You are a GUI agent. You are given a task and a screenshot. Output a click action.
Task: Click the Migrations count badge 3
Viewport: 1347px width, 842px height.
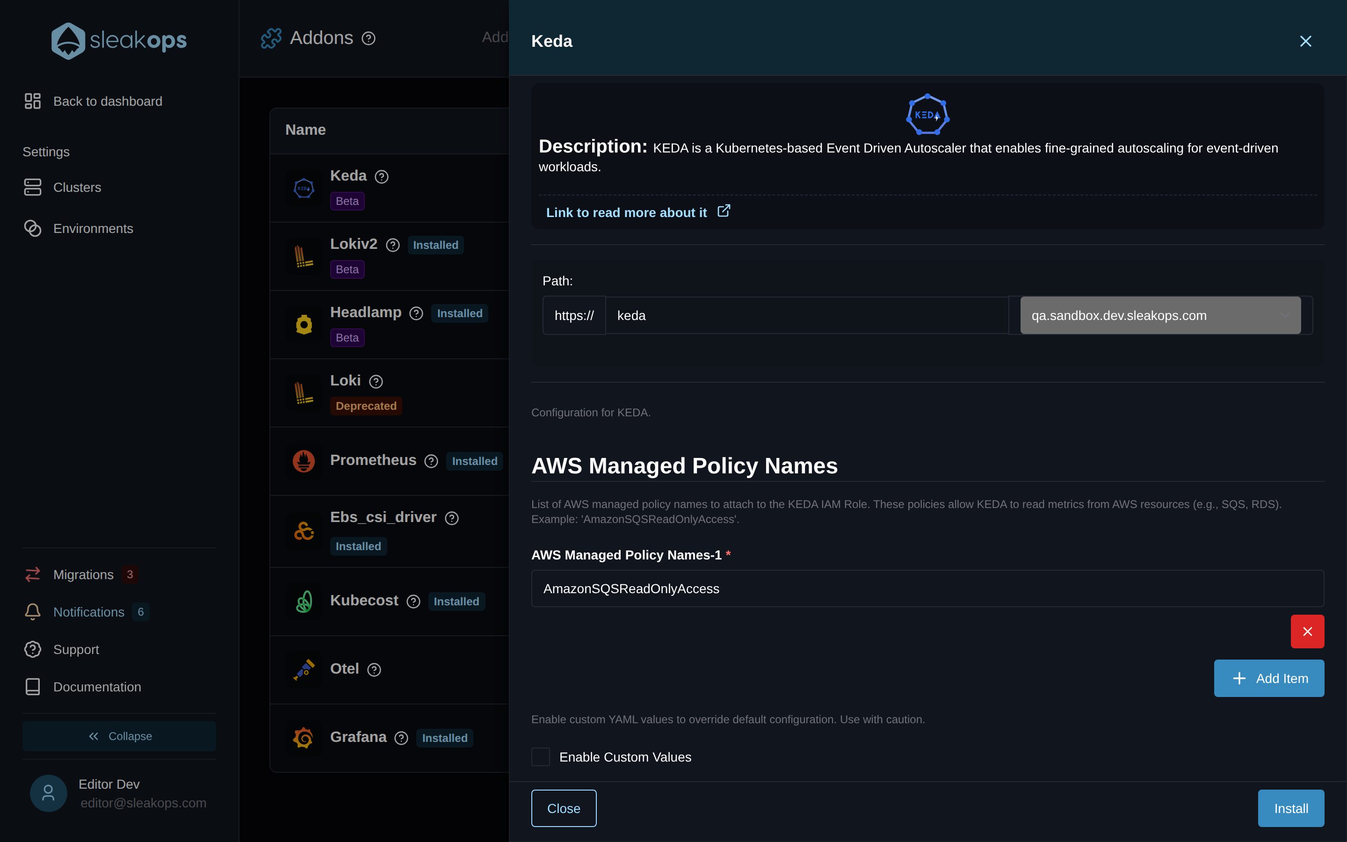(130, 574)
